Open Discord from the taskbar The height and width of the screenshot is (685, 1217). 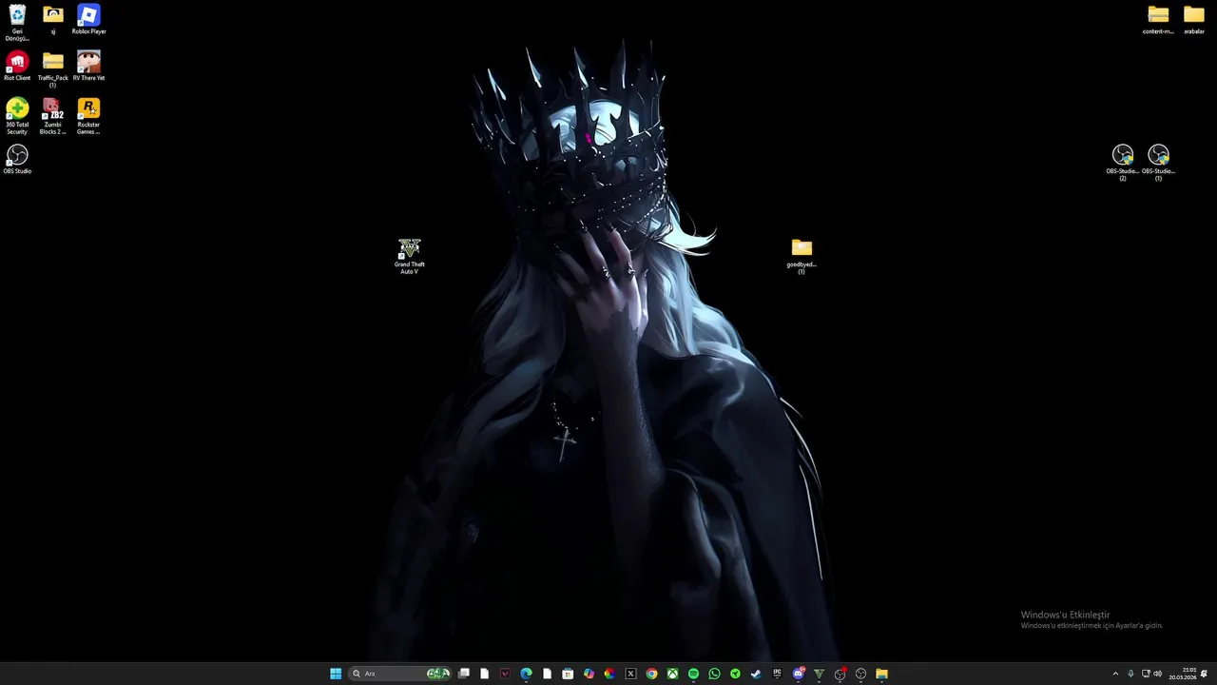[x=799, y=674]
